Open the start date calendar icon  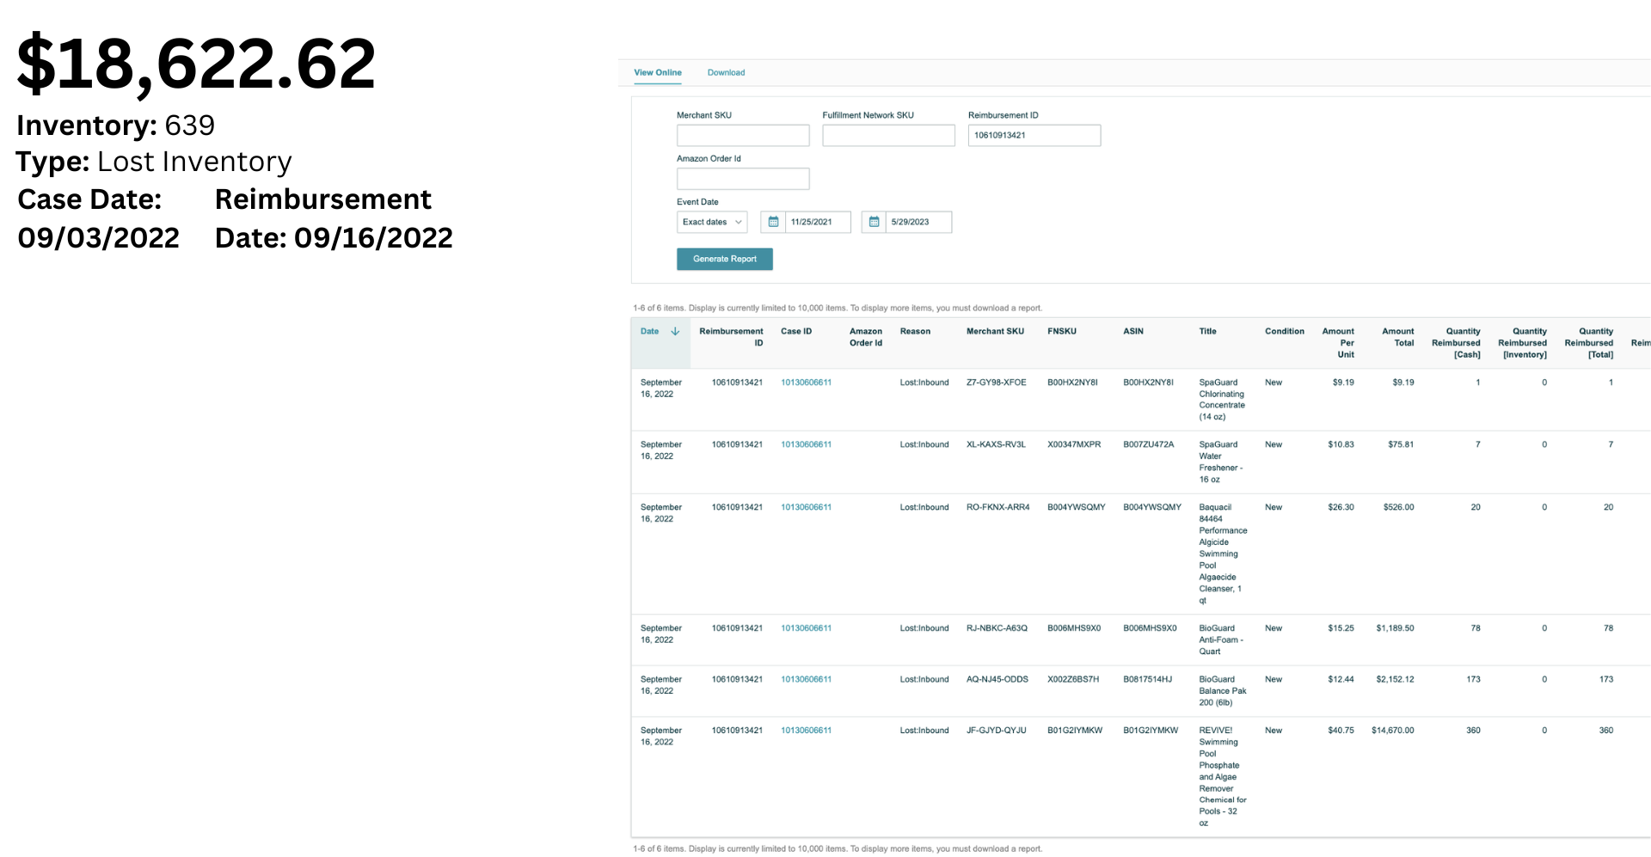773,222
